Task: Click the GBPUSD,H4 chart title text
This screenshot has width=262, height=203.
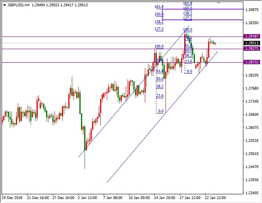Action: point(18,5)
